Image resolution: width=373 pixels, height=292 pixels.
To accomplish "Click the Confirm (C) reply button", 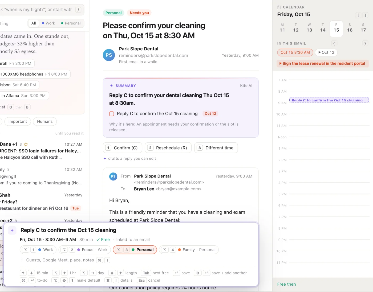I will 122,148.
